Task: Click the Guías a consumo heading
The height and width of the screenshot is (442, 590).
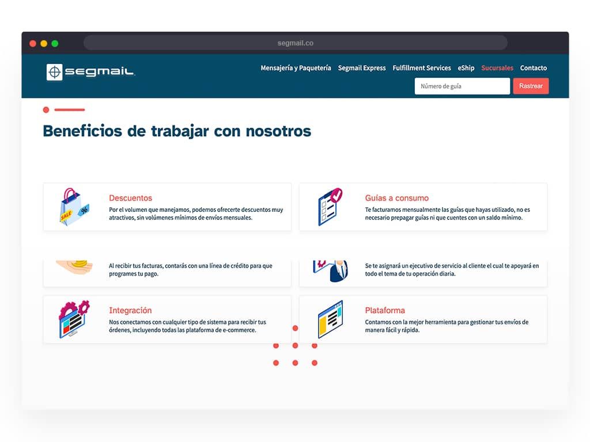Action: (396, 198)
